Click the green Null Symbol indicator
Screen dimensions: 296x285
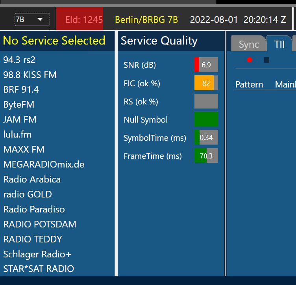coord(206,119)
